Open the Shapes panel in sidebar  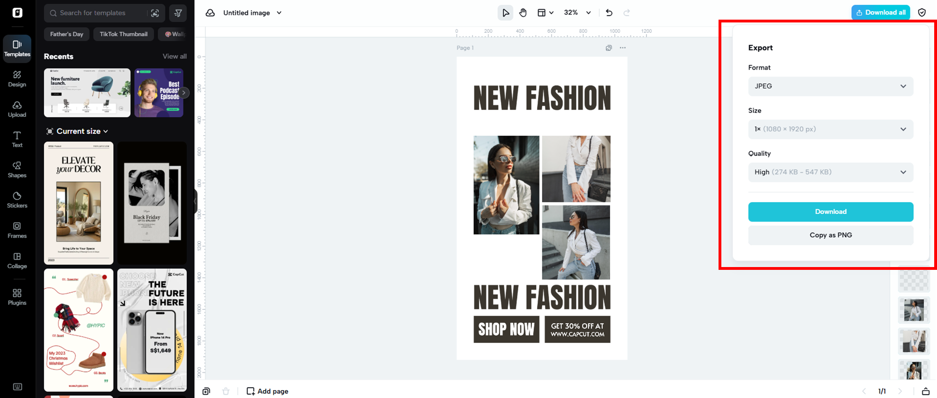[x=17, y=169]
